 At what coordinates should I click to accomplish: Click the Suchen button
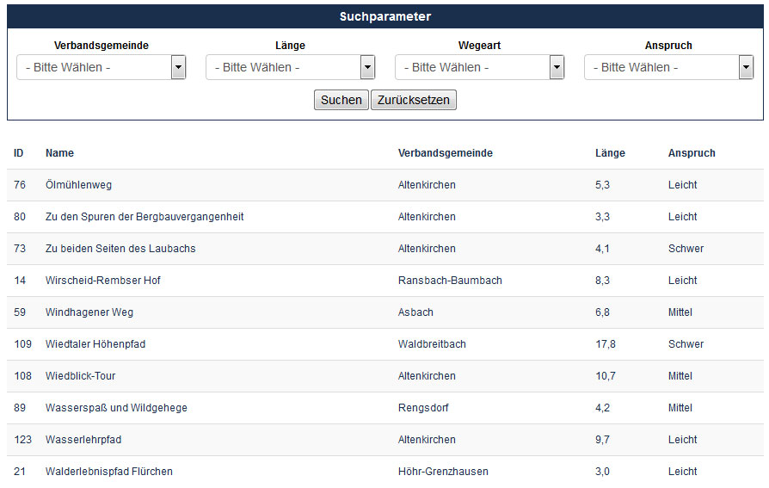tap(341, 100)
